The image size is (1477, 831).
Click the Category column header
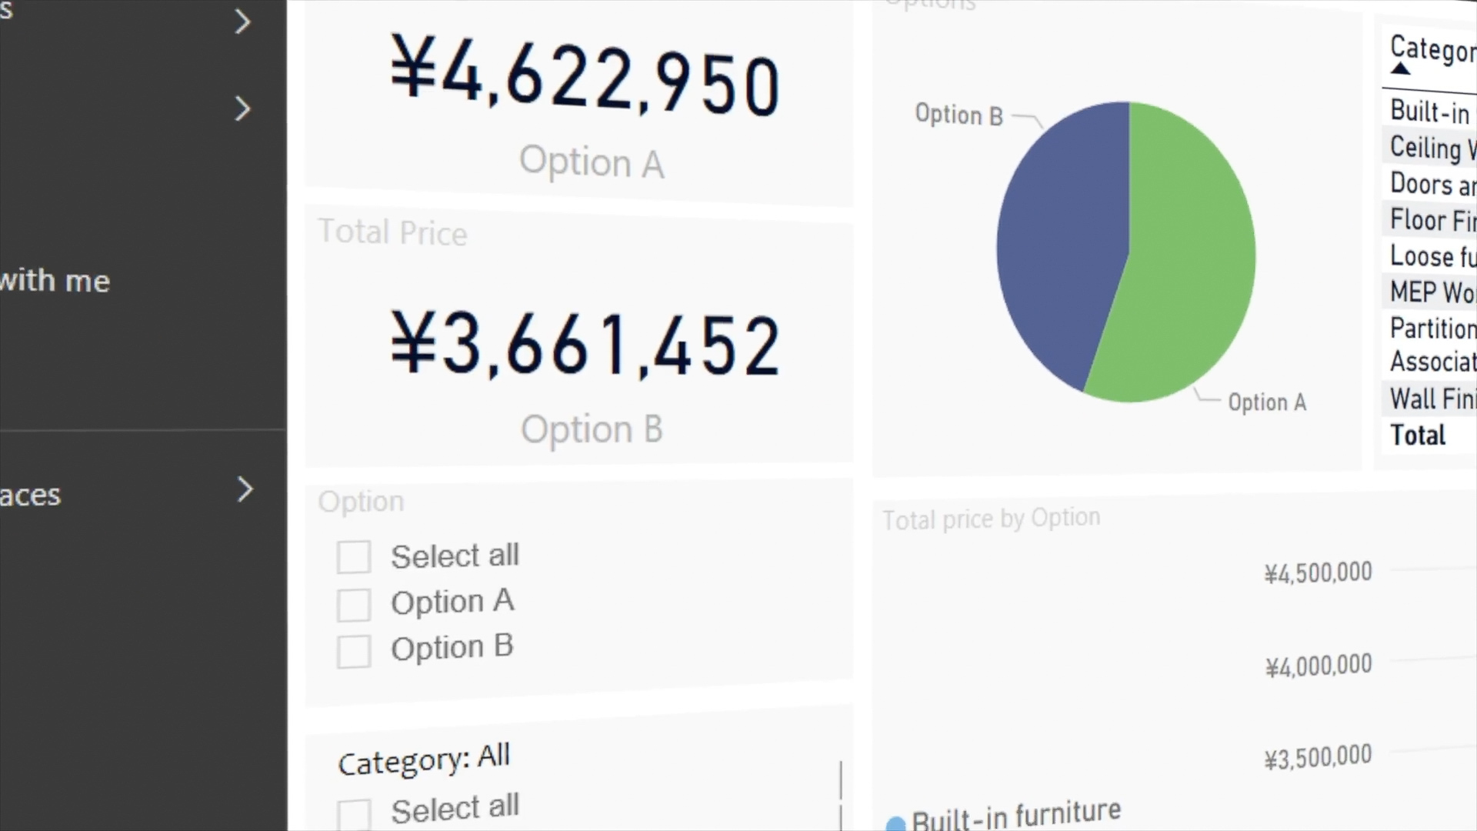click(x=1432, y=49)
